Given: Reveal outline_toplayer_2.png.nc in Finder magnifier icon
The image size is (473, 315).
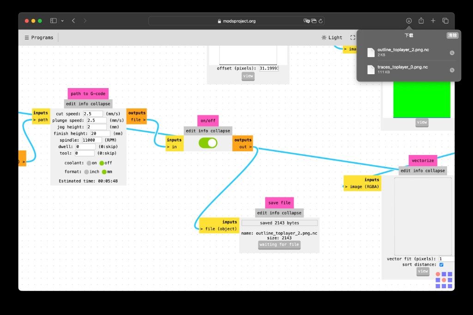Looking at the screenshot, I should tap(452, 53).
